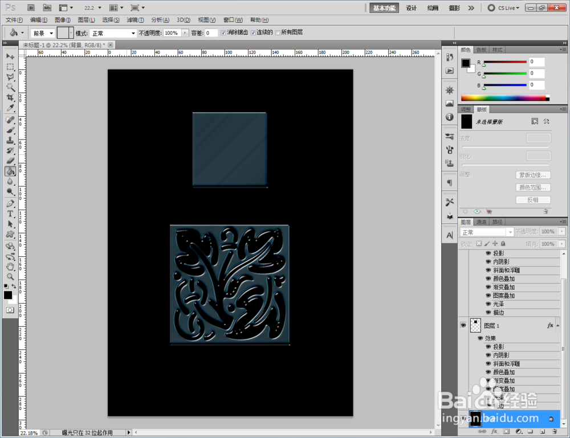Select the Magic Wand tool
The height and width of the screenshot is (438, 570).
click(10, 87)
